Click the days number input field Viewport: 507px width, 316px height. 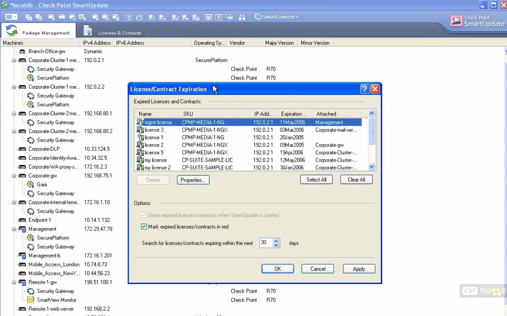(266, 243)
